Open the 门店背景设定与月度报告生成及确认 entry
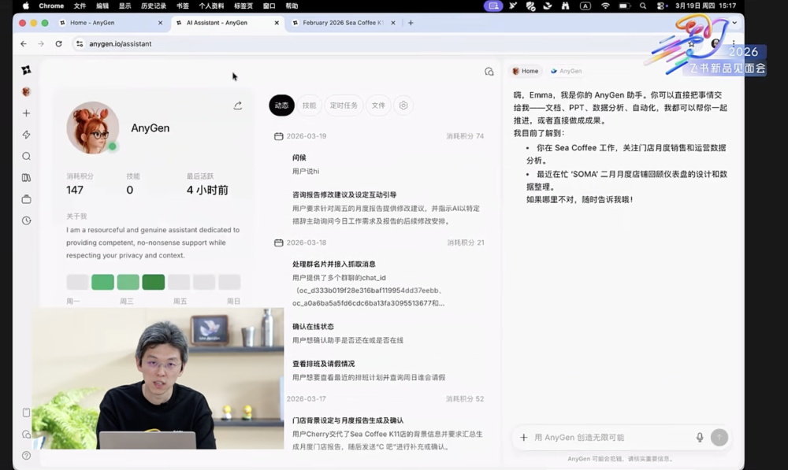 coord(348,420)
